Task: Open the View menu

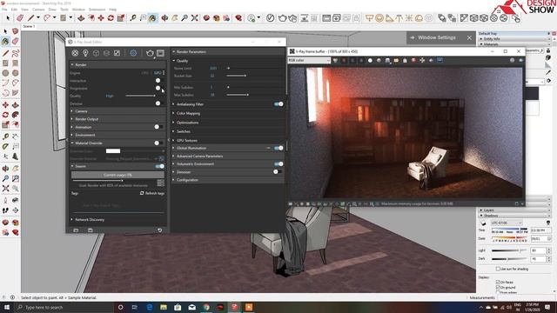Action: click(25, 10)
